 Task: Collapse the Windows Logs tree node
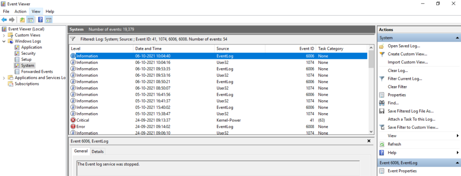click(x=4, y=41)
